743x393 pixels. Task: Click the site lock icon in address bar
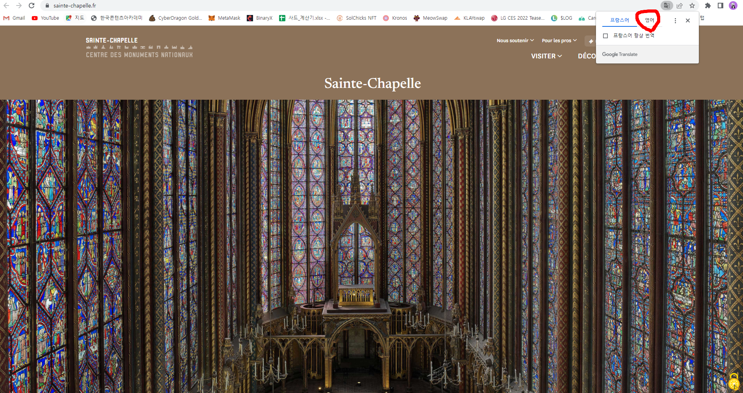[x=47, y=6]
